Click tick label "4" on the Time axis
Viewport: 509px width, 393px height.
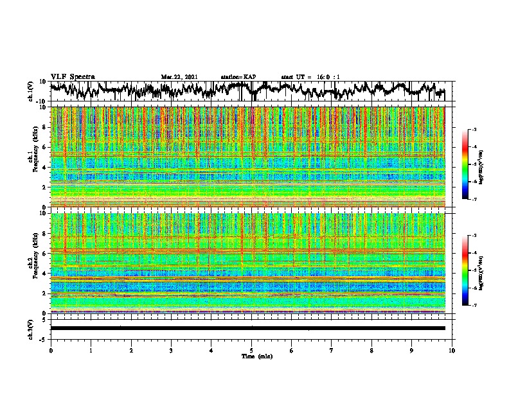211,351
